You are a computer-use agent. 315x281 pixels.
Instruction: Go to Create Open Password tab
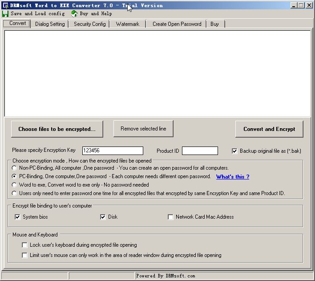[177, 24]
